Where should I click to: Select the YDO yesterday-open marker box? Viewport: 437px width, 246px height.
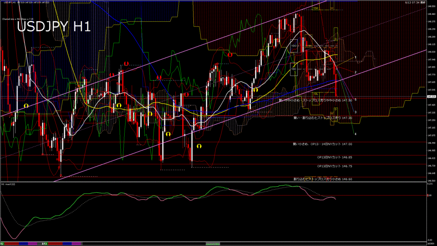pyautogui.click(x=294, y=45)
